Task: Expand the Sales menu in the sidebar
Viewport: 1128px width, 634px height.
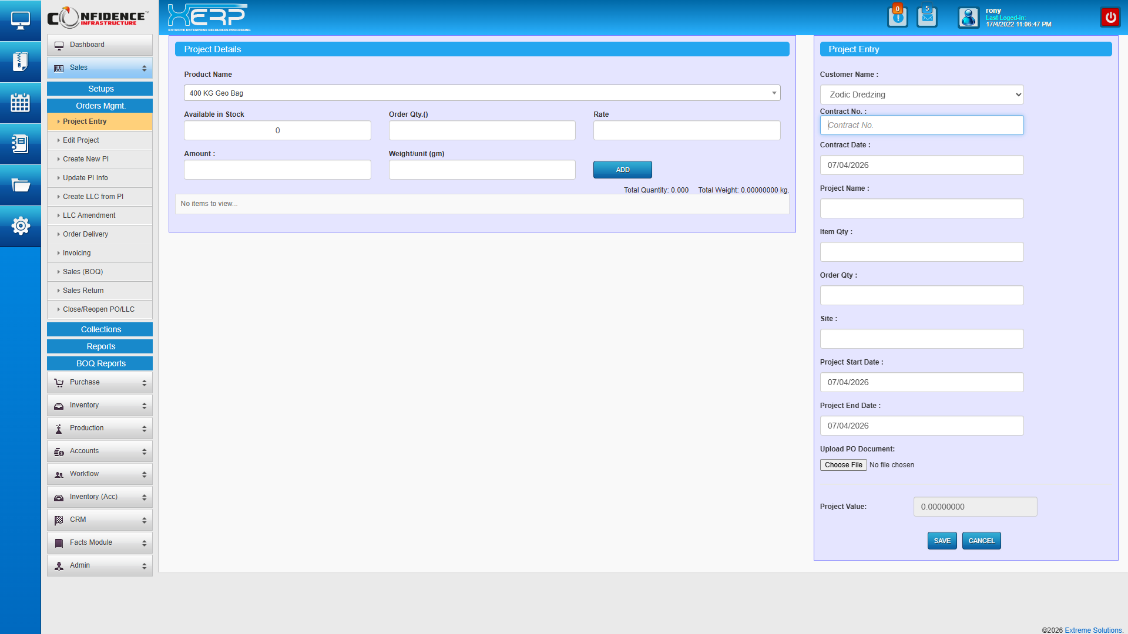Action: [x=99, y=68]
